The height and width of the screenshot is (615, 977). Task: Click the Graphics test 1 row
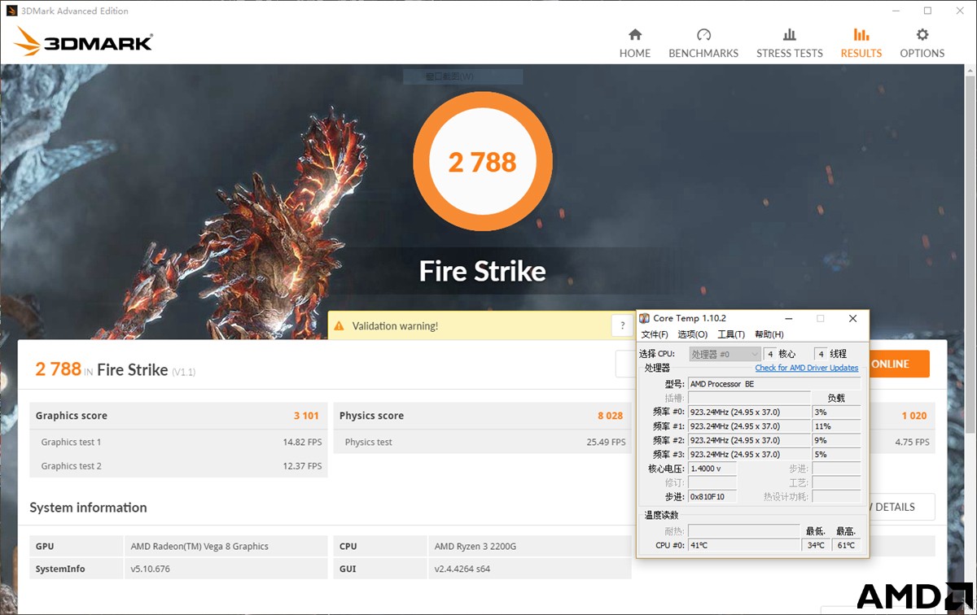(179, 443)
